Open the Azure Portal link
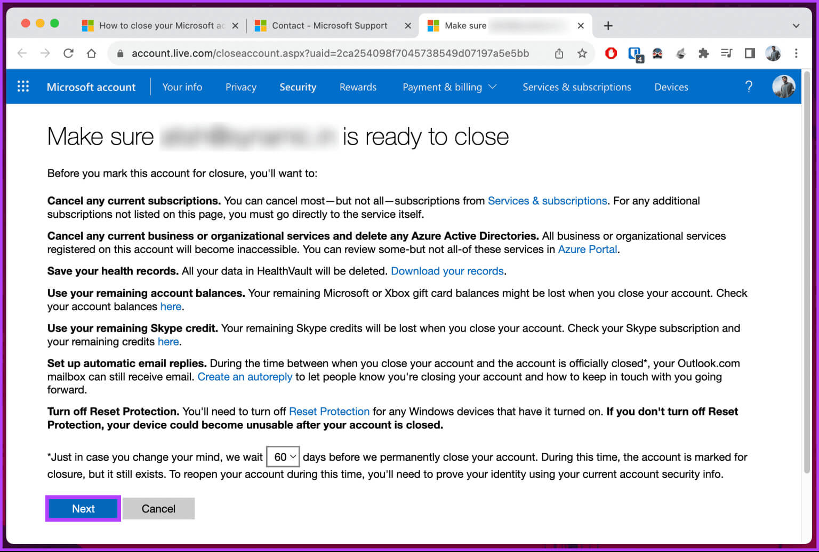 point(588,249)
